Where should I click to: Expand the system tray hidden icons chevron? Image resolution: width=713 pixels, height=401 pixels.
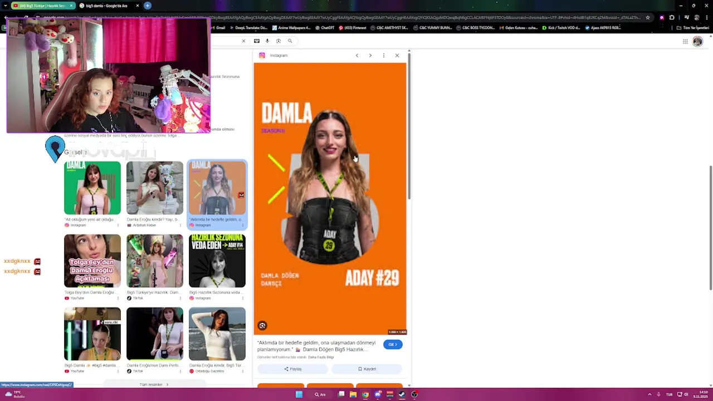coord(649,394)
